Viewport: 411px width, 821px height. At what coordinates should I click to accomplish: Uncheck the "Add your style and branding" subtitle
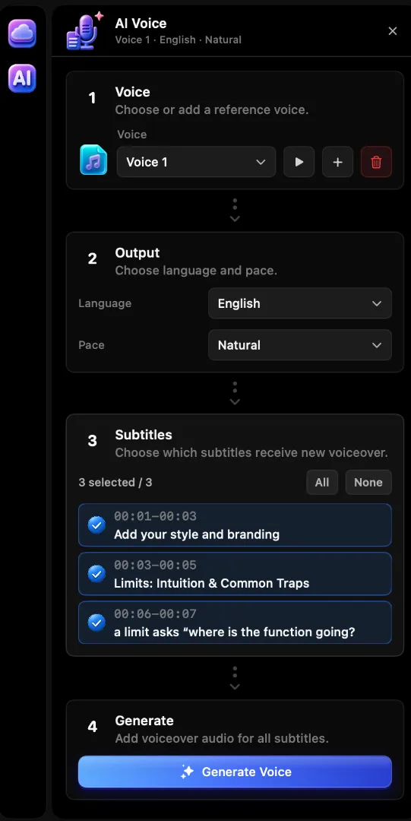click(96, 525)
